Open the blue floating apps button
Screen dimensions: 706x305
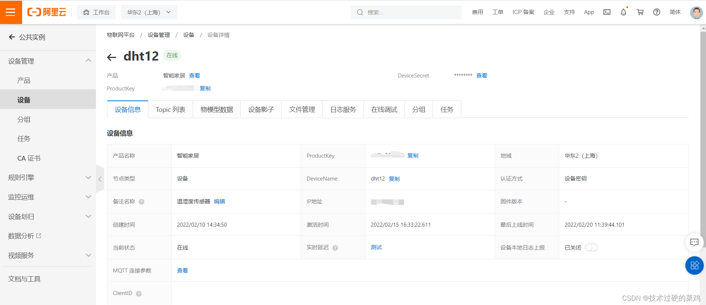[694, 265]
